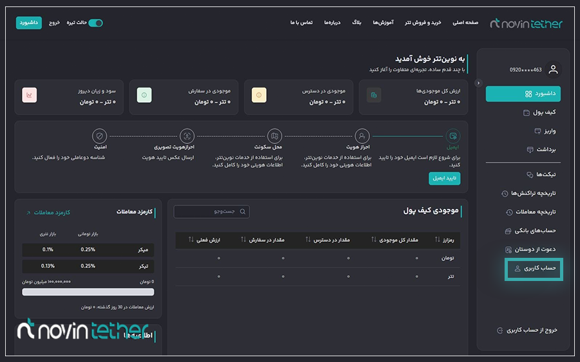Click the موجودی در سفارش green icon
580x362 pixels.
coord(144,95)
